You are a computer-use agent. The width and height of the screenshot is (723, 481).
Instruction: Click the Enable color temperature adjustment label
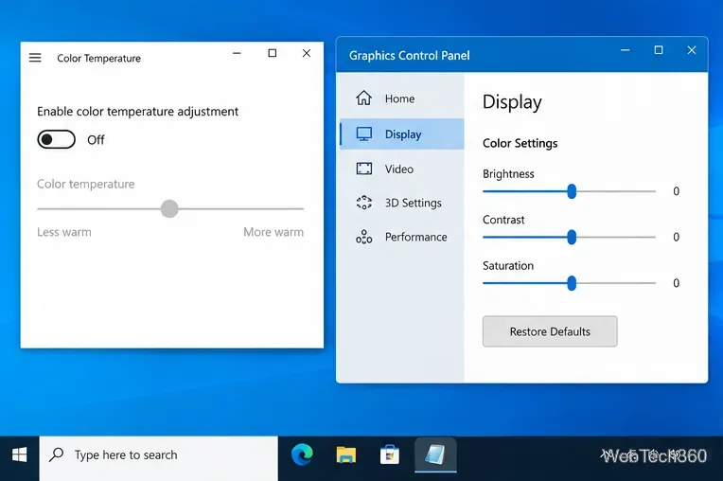click(137, 112)
